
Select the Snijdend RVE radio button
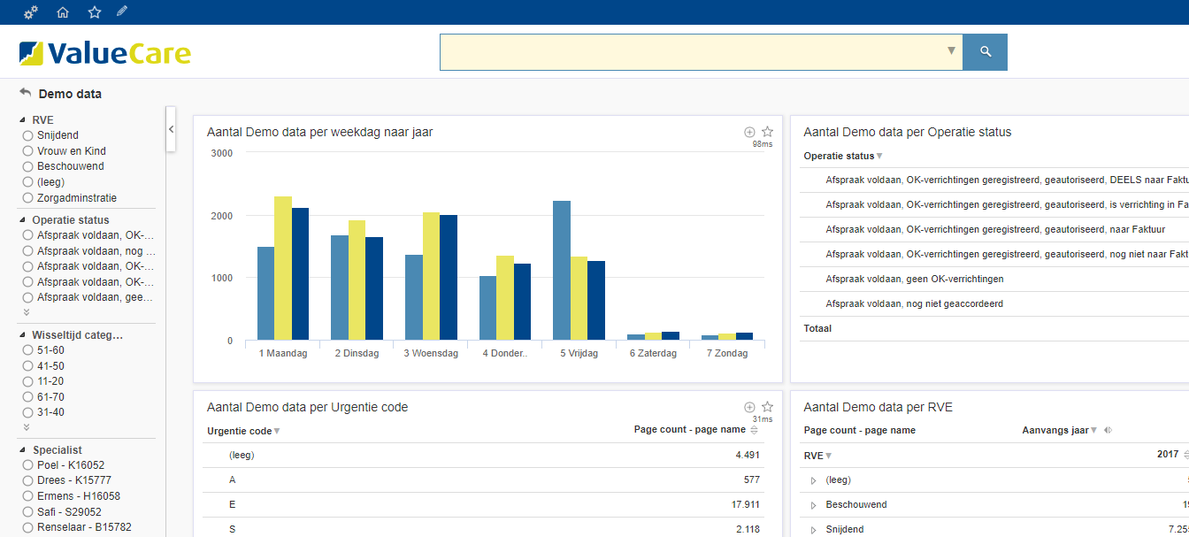(28, 135)
